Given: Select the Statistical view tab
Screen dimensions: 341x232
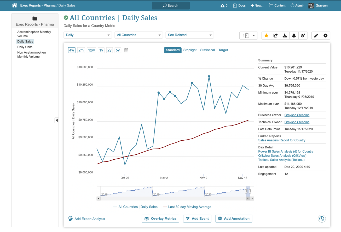Looking at the screenshot, I should pyautogui.click(x=207, y=50).
